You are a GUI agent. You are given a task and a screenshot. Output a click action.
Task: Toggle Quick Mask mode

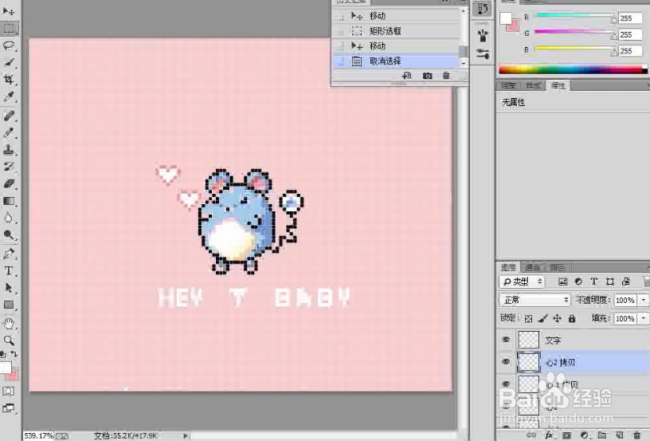pos(8,391)
